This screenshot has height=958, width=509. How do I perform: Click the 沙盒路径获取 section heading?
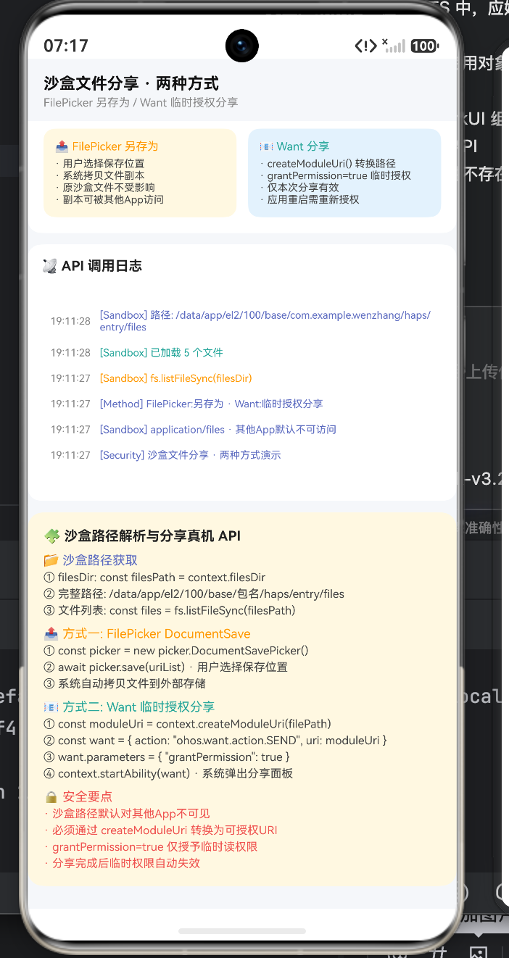pyautogui.click(x=100, y=560)
